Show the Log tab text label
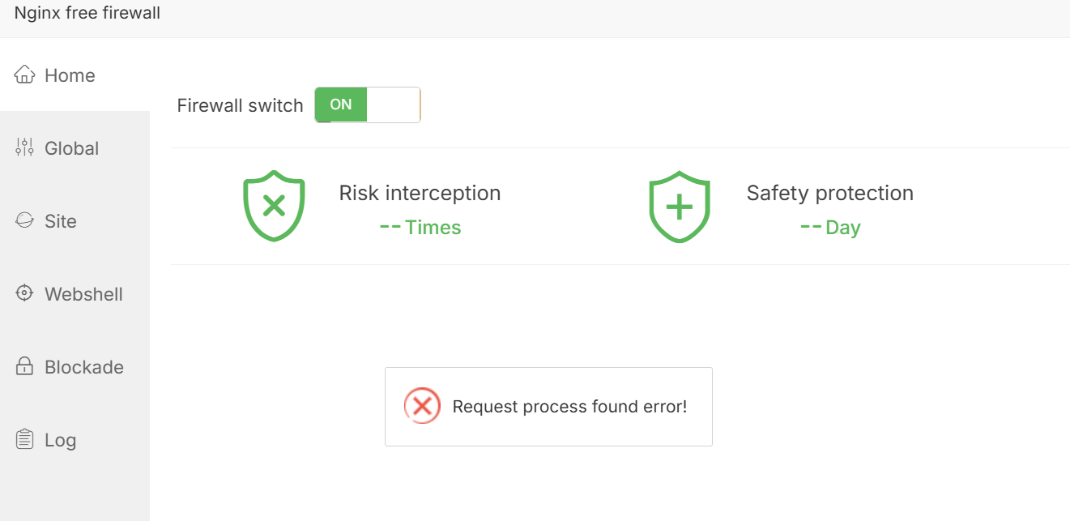The width and height of the screenshot is (1070, 521). click(x=61, y=440)
